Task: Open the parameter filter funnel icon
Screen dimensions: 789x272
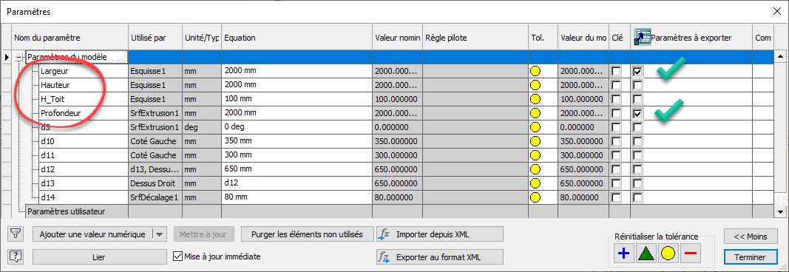Action: pos(16,234)
